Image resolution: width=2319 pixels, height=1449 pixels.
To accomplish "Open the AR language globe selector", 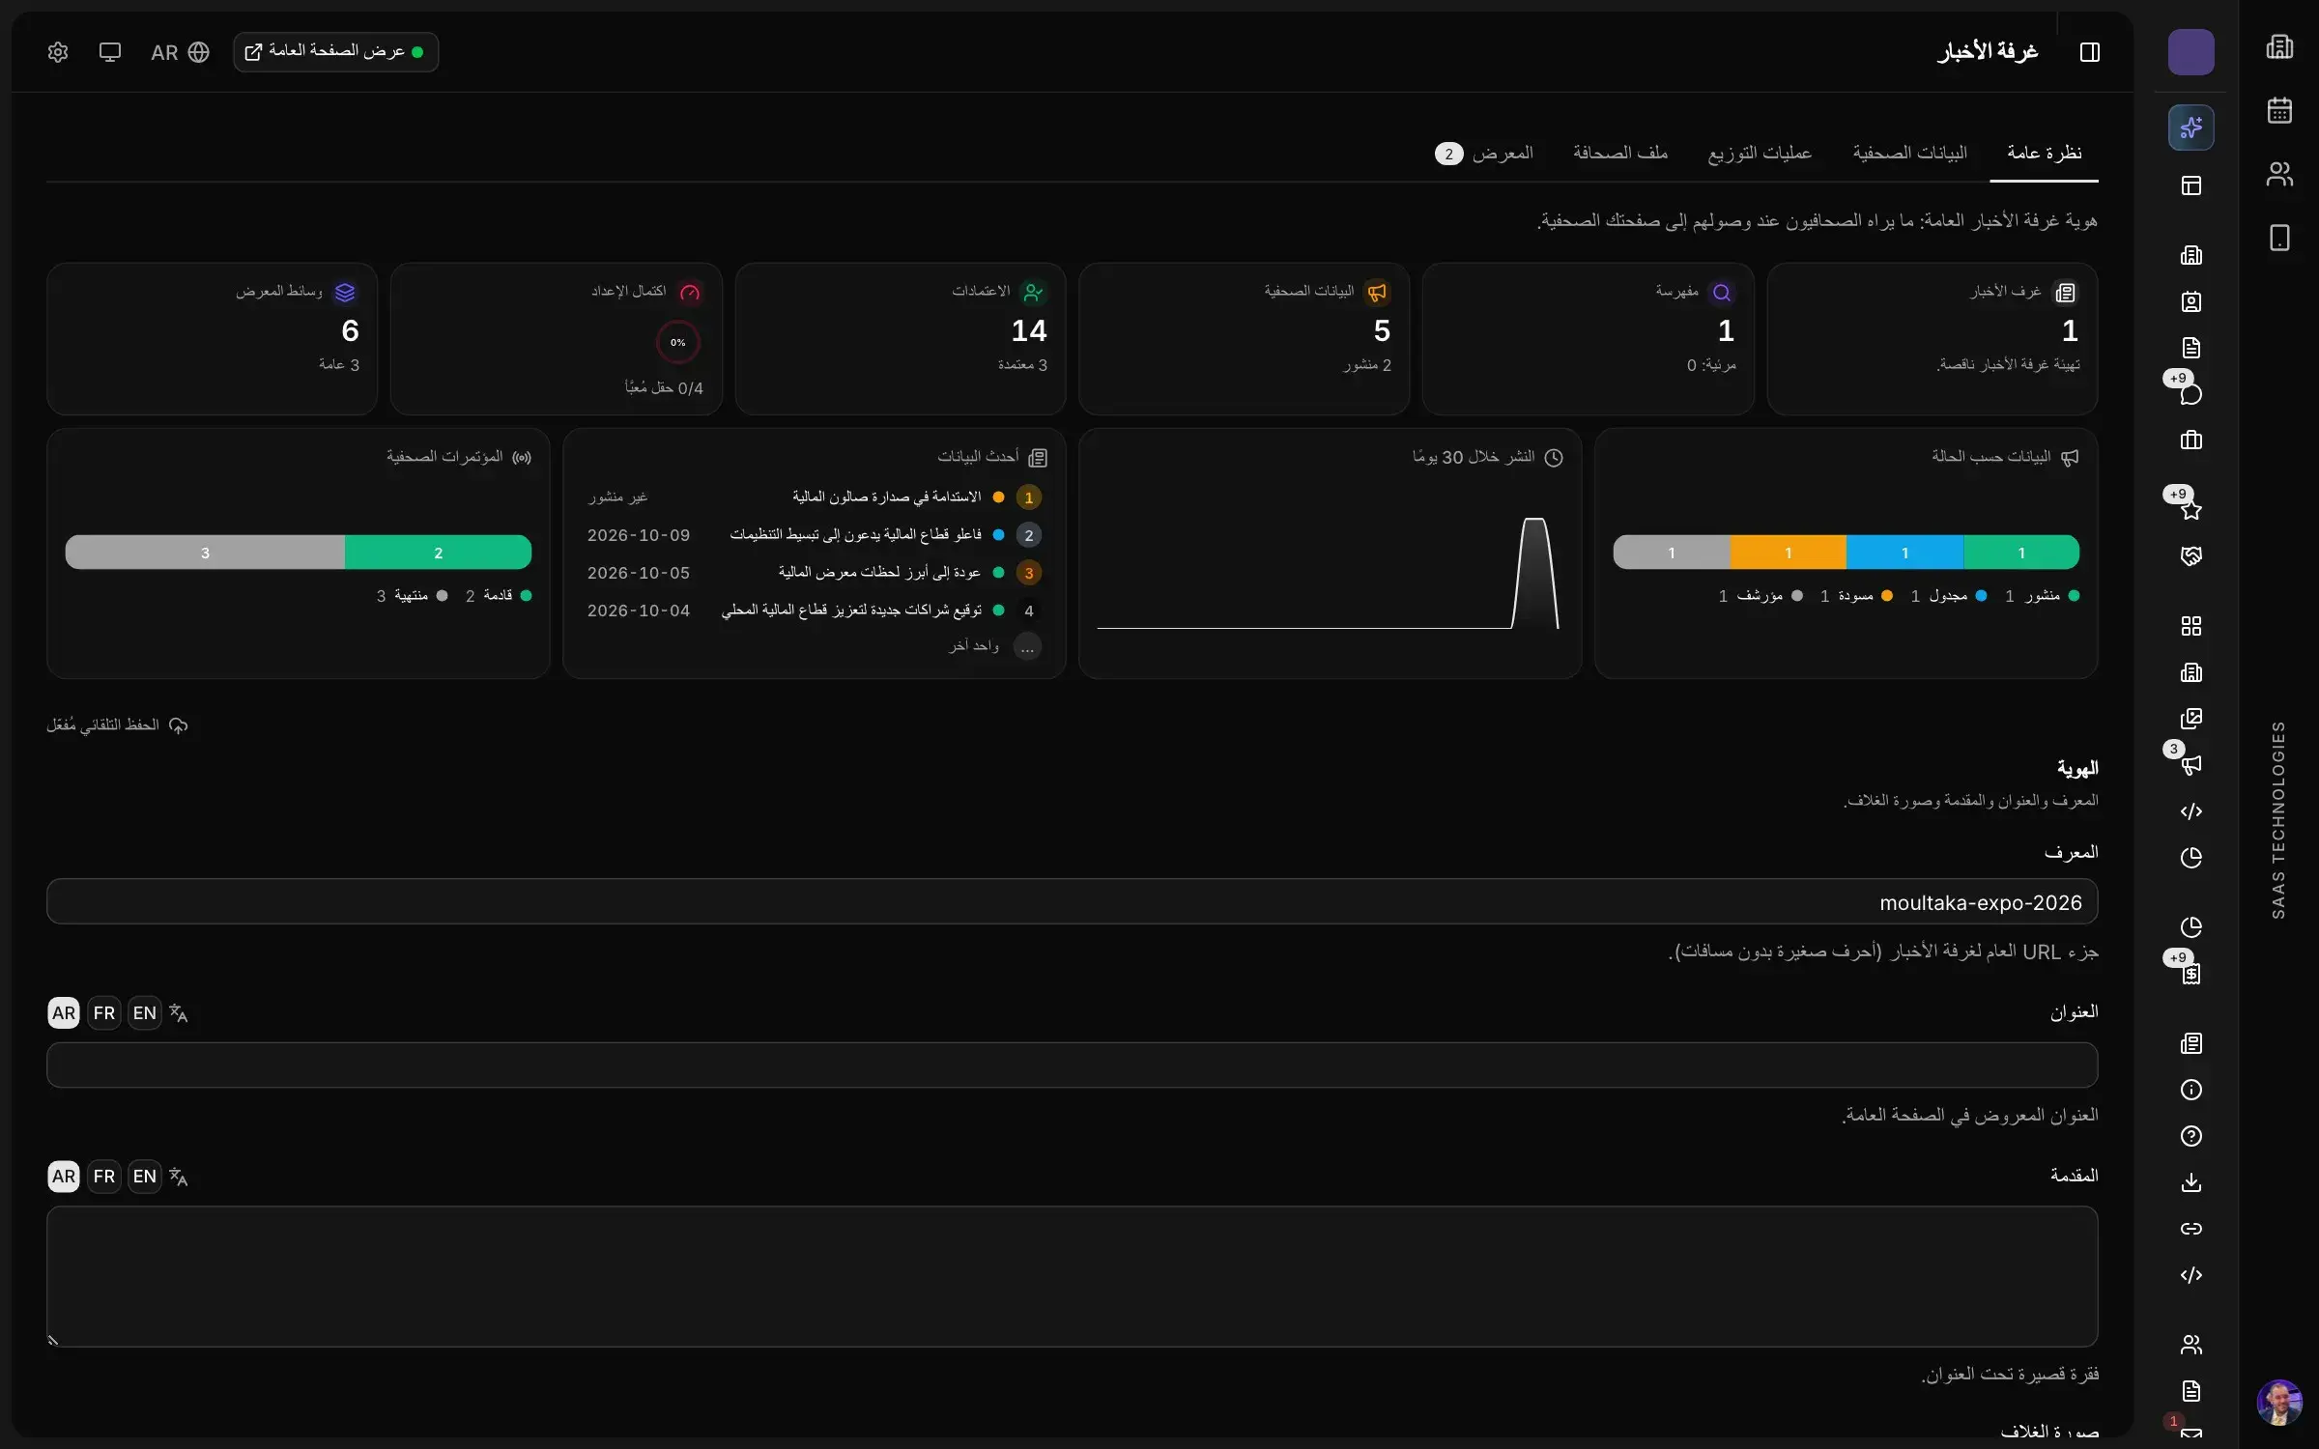I will pyautogui.click(x=180, y=52).
